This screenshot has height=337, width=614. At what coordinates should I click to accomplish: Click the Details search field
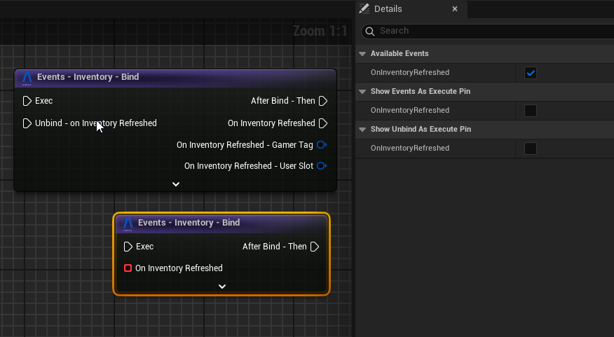[491, 31]
